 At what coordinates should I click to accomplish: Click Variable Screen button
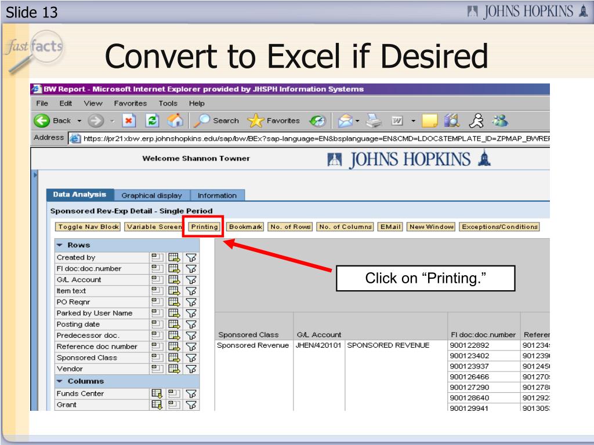[x=154, y=227]
